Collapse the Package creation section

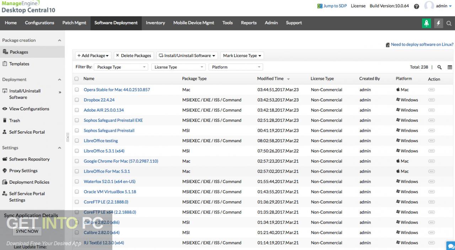tap(59, 40)
